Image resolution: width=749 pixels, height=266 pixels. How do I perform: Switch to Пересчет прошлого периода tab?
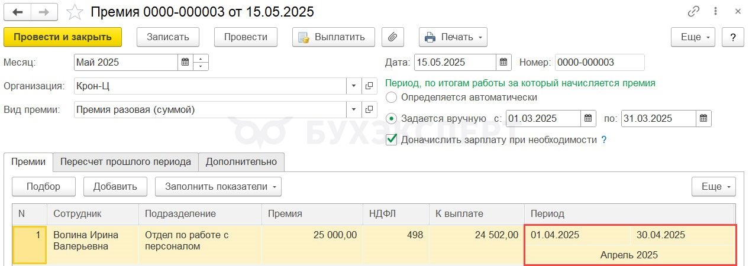(125, 161)
